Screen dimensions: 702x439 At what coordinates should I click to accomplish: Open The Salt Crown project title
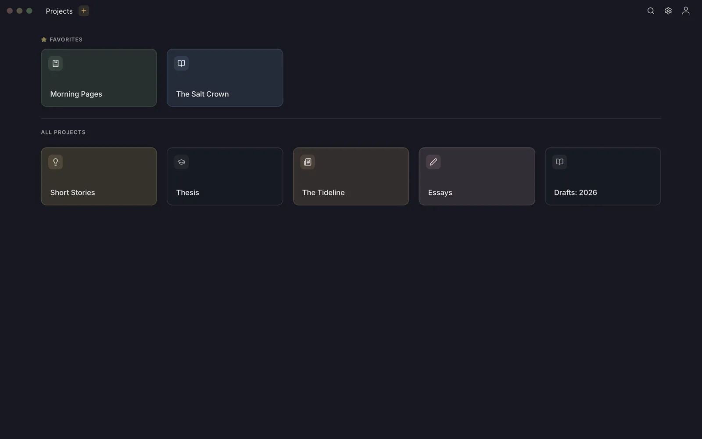202,94
